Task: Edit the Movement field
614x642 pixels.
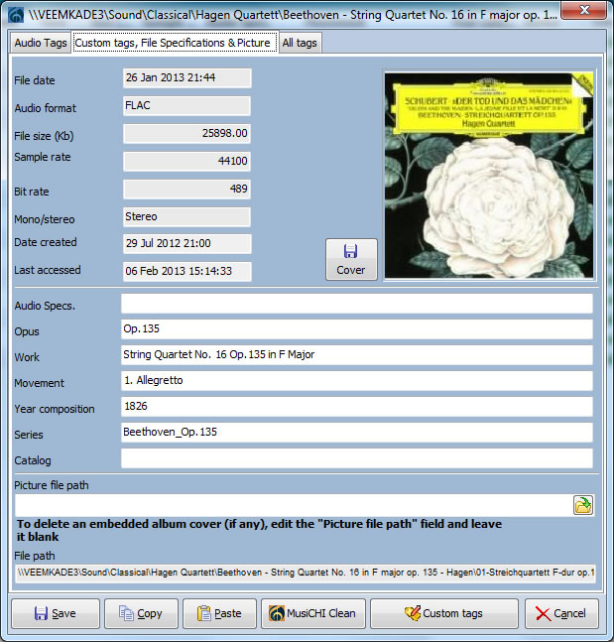Action: point(356,381)
